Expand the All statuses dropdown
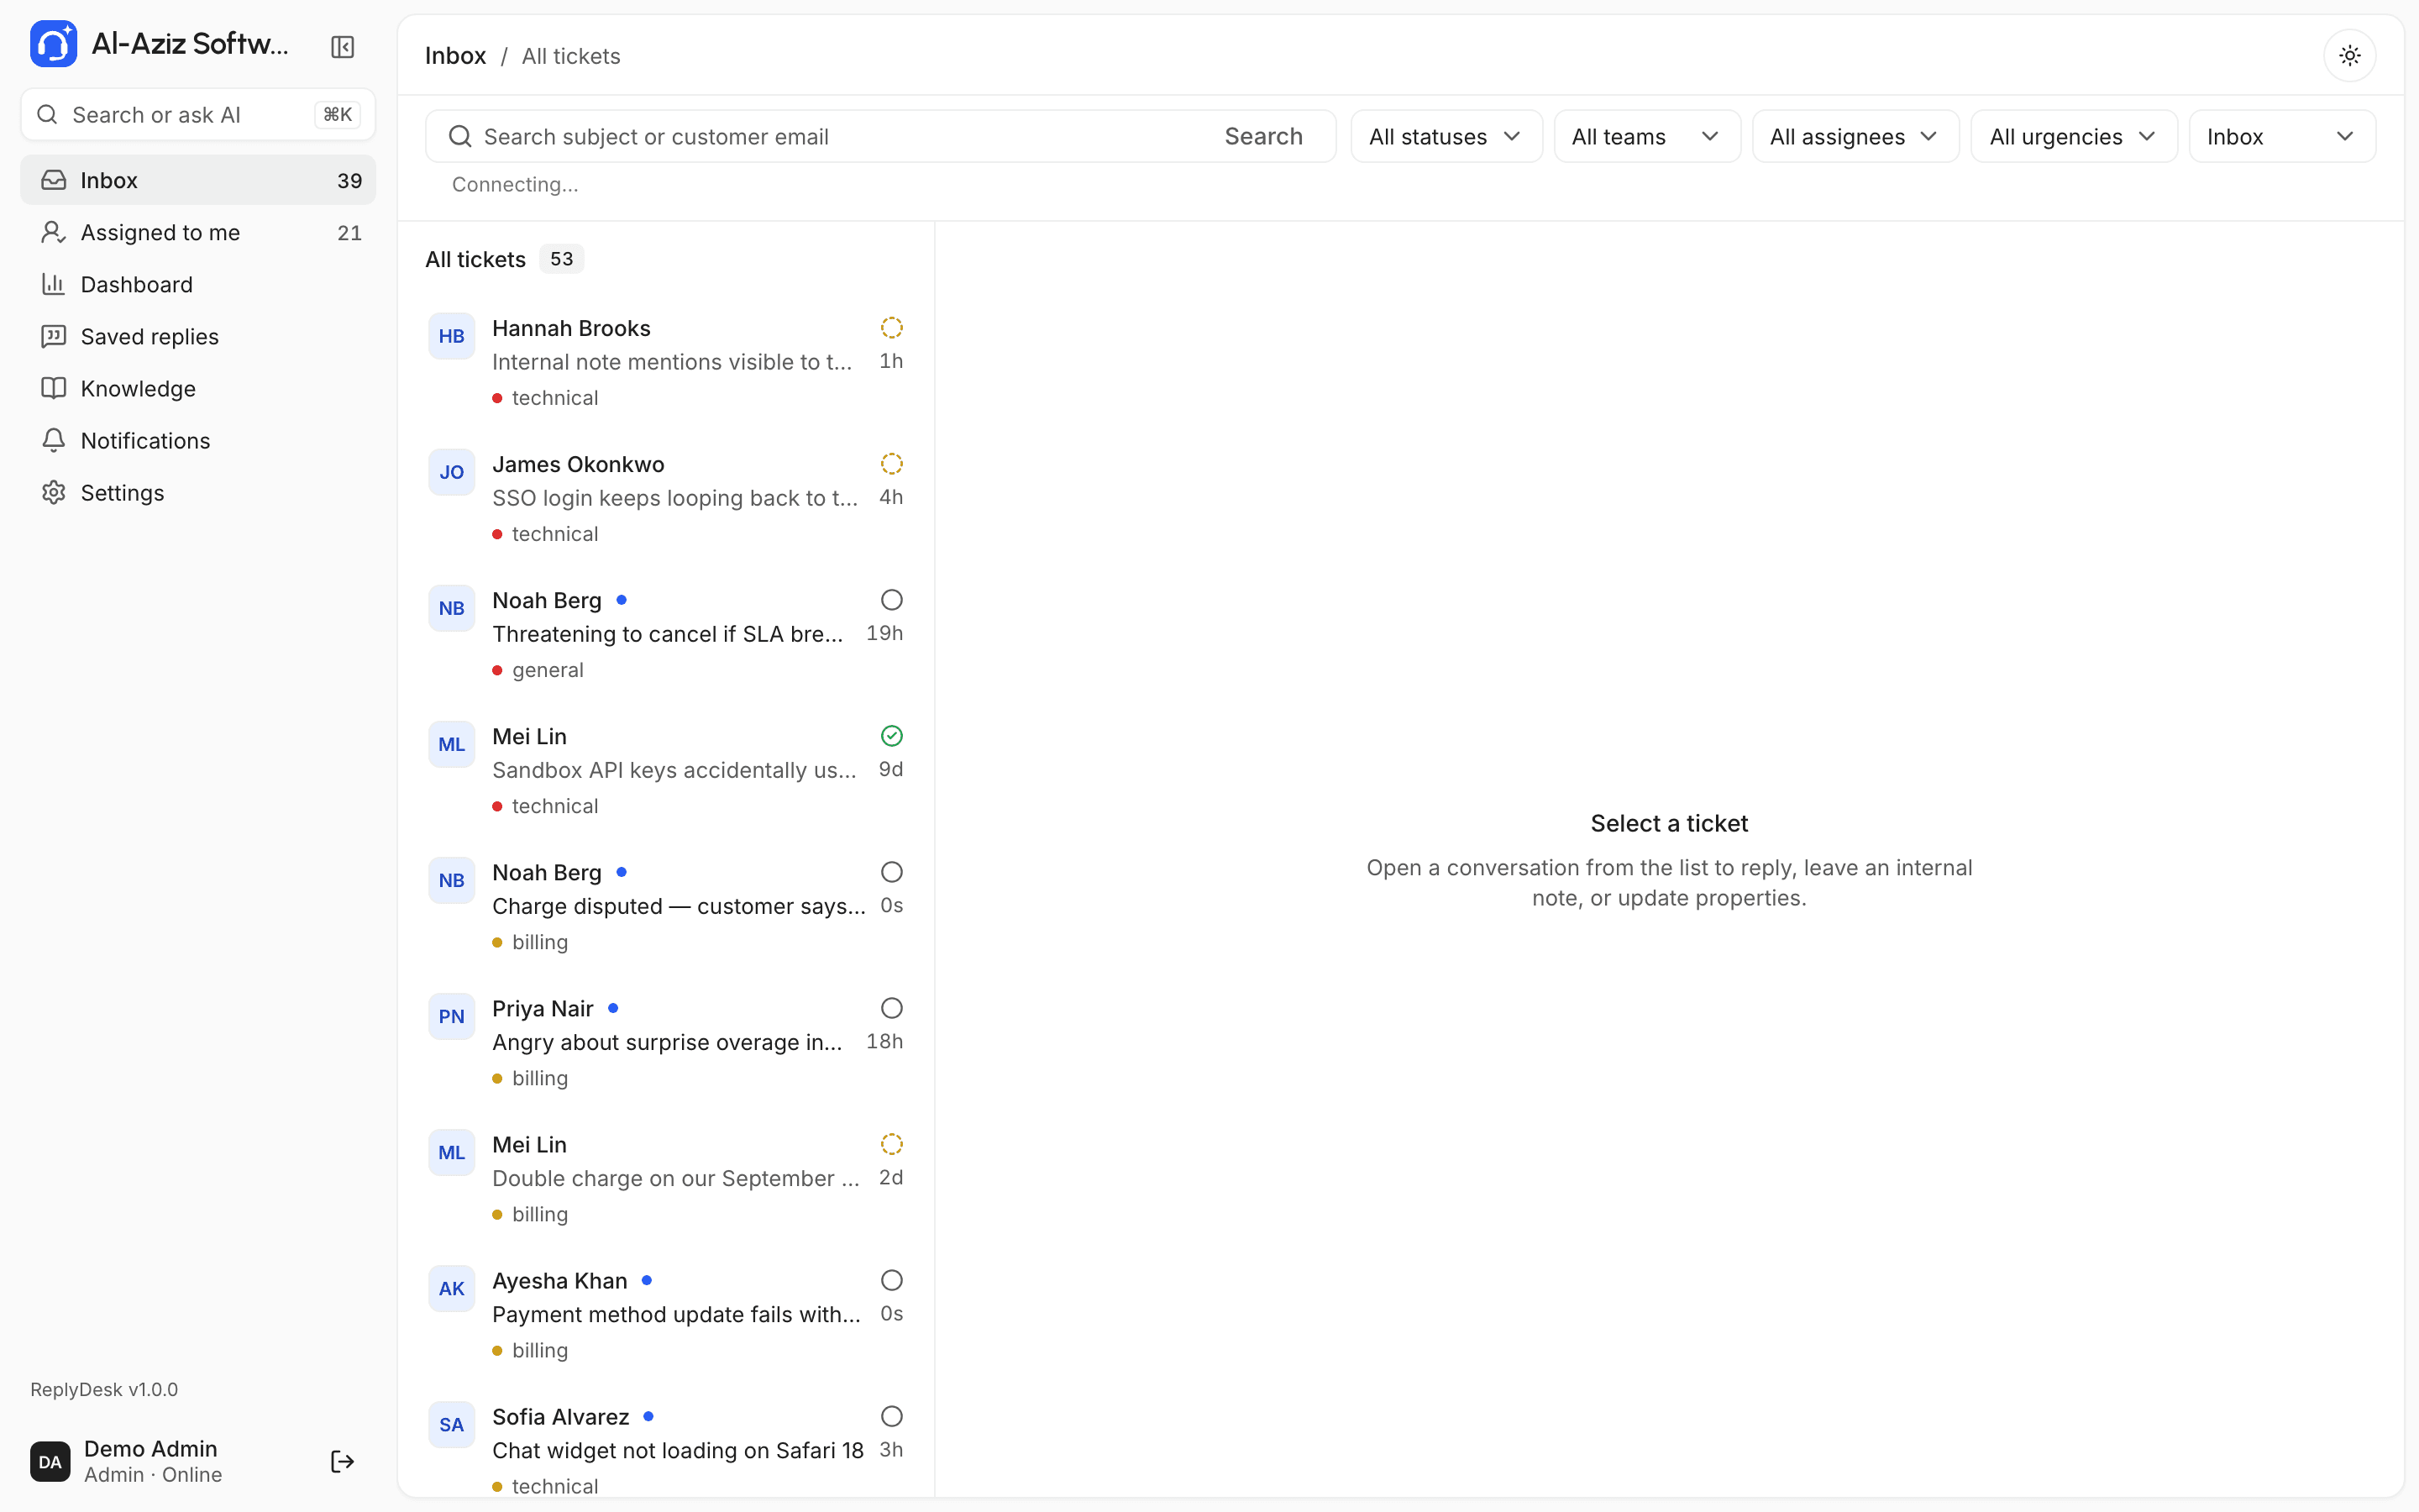 pyautogui.click(x=1446, y=136)
